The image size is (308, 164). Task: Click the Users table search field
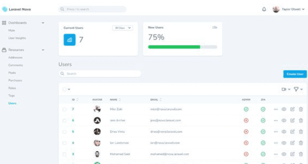100,74
